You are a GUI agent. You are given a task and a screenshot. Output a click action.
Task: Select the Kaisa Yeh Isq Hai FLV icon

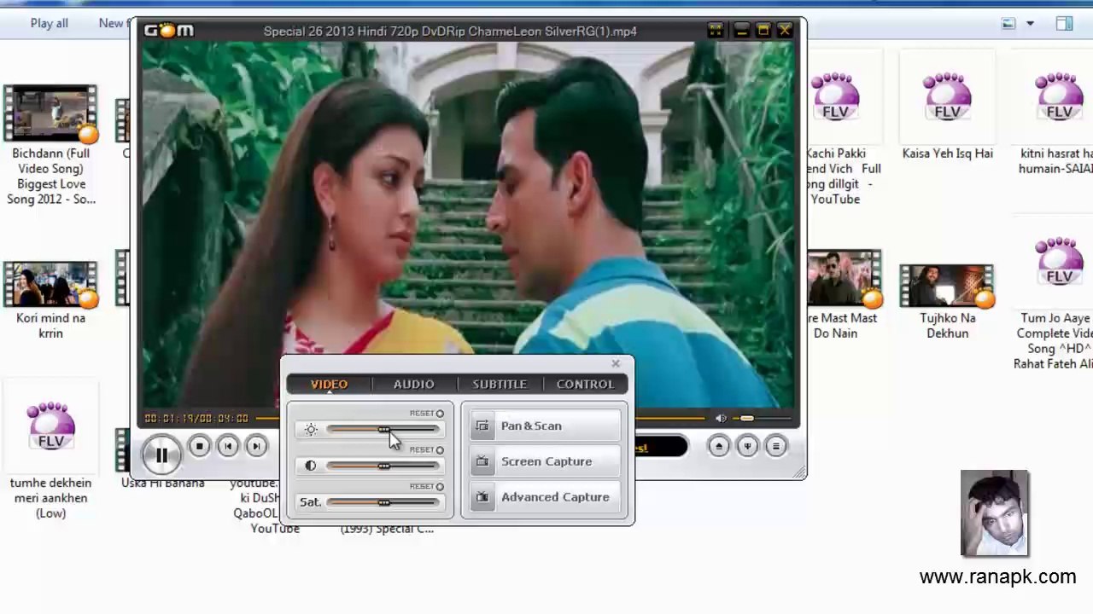[947, 97]
